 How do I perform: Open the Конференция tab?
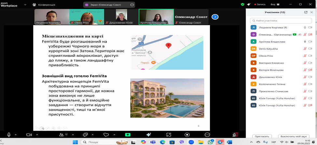click(44, 5)
